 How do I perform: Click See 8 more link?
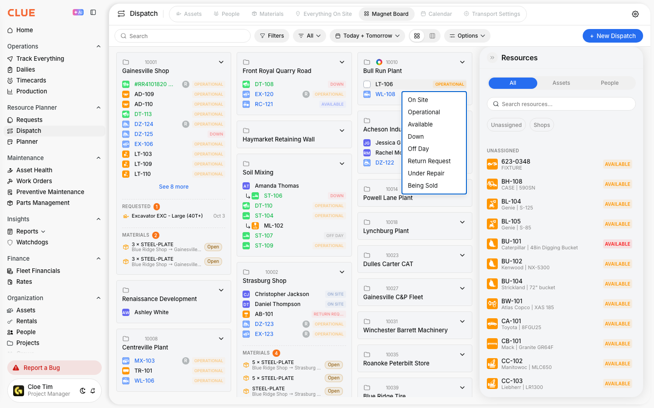(173, 187)
